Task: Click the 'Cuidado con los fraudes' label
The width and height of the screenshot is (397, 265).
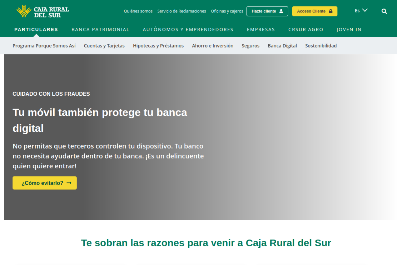Action: (x=51, y=94)
